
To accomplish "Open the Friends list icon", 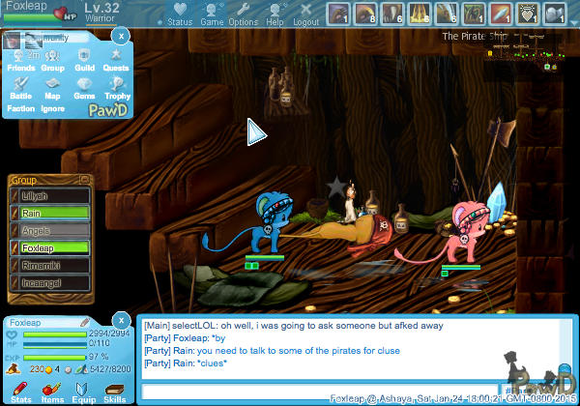I will tap(20, 61).
